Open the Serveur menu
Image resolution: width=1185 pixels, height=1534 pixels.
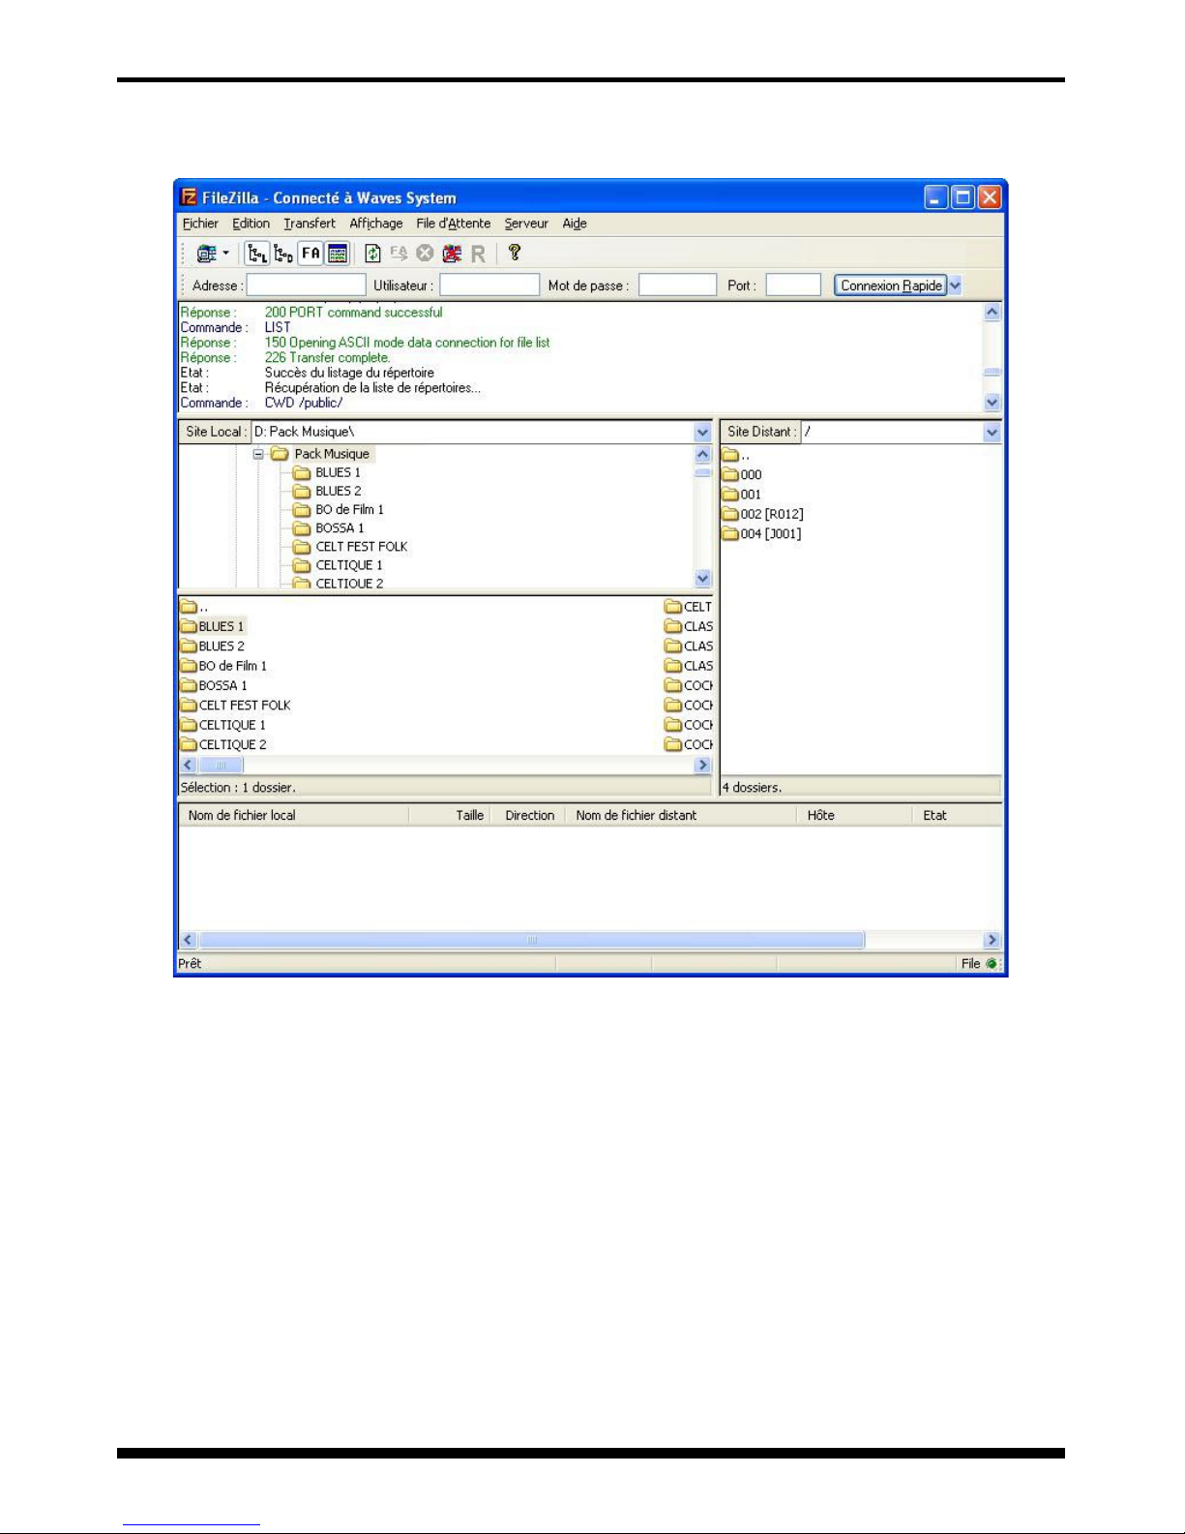(526, 224)
